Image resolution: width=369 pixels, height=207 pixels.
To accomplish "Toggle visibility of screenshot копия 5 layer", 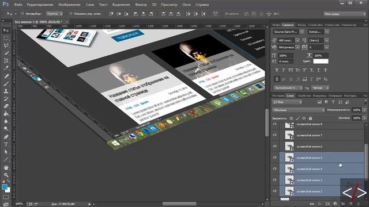I will (274, 158).
